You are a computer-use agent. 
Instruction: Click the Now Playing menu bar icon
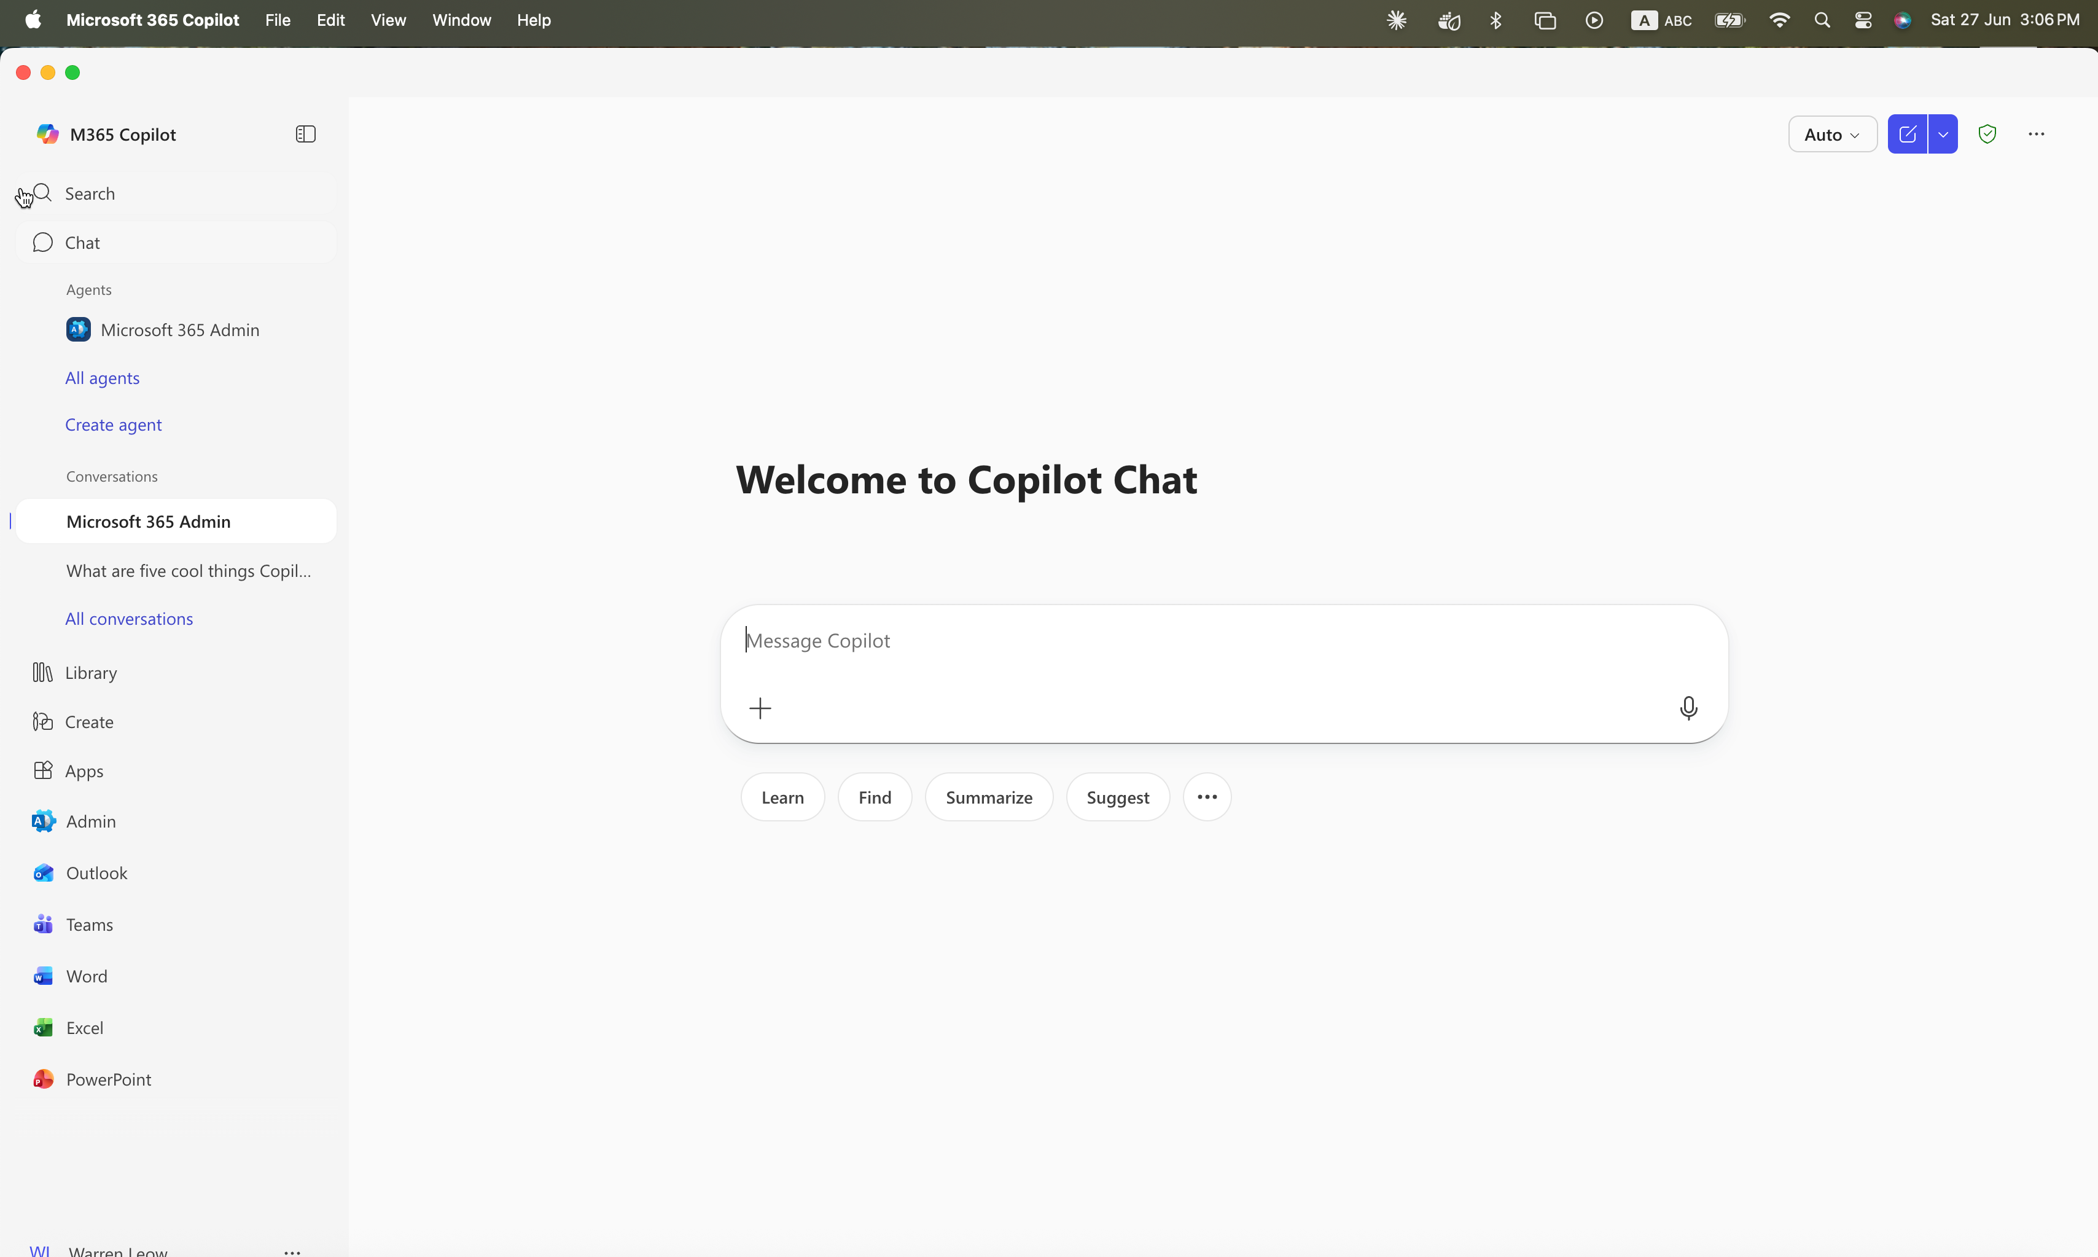tap(1593, 20)
